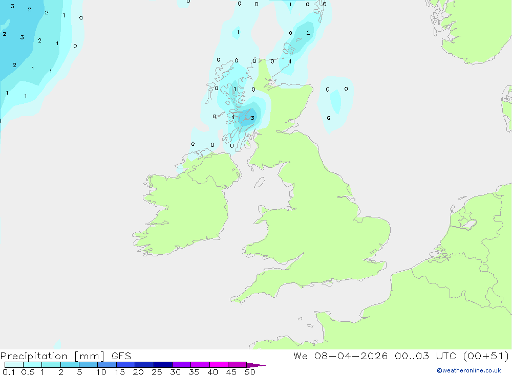Open the weatheronline.co.uk copyright link

468,370
